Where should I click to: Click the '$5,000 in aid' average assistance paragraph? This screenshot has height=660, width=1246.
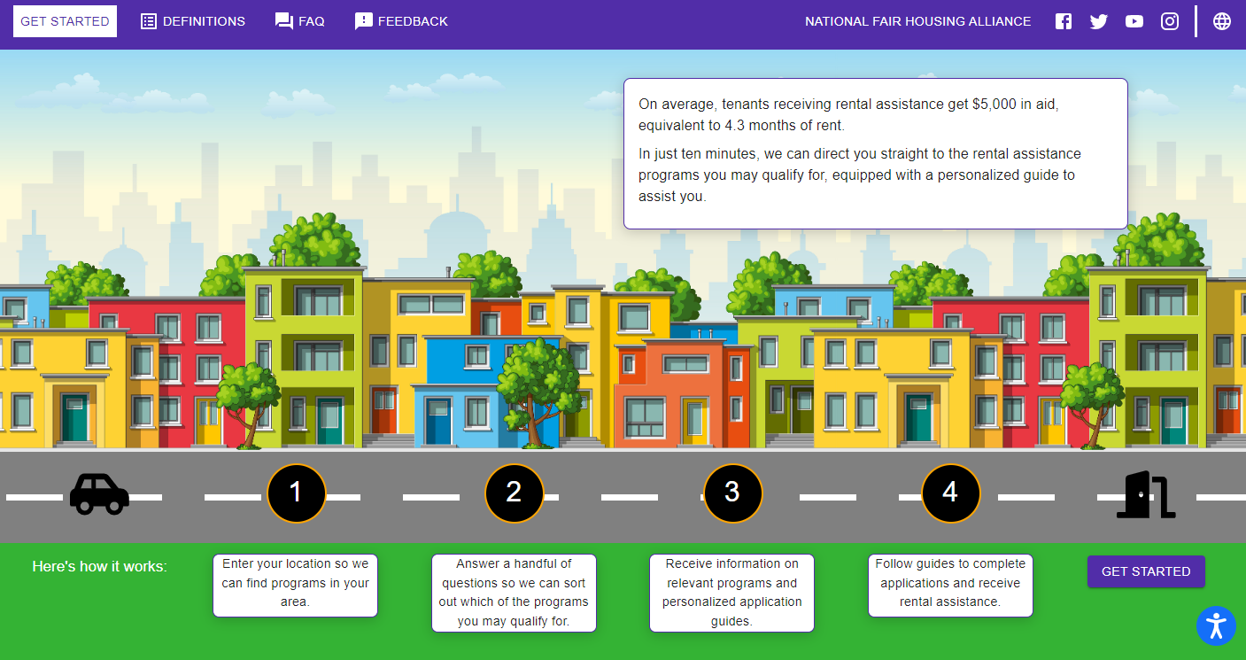pos(848,114)
